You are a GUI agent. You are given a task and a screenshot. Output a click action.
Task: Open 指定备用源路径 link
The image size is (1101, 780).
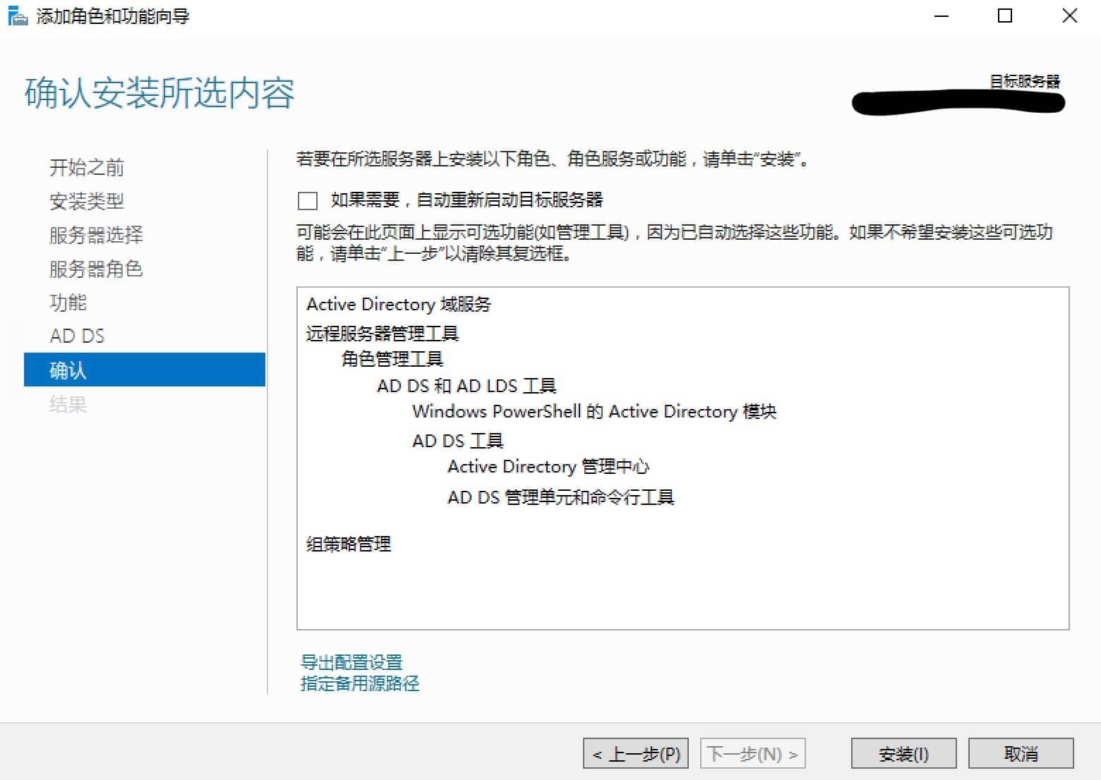coord(360,683)
